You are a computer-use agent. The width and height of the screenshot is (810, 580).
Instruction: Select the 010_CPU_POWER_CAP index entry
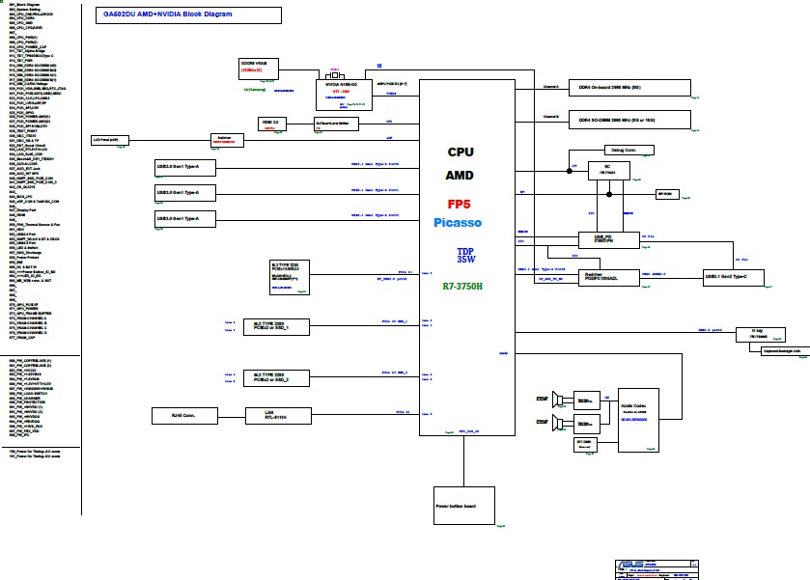pyautogui.click(x=28, y=47)
